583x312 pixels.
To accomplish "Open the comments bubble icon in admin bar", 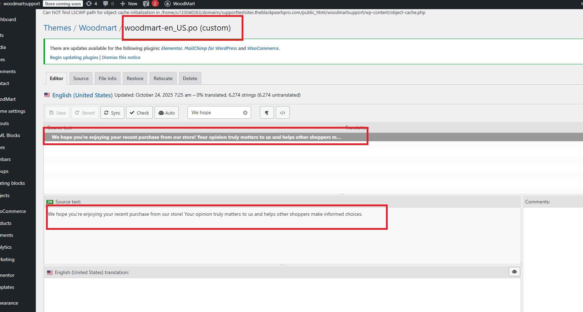I will click(x=105, y=4).
